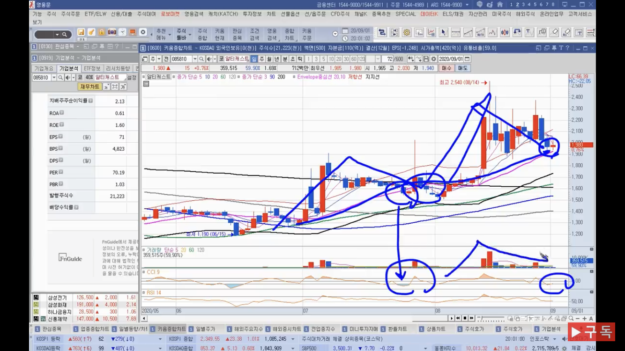
Task: Click the broom cleanup icon in toolbar
Action: coord(91,32)
